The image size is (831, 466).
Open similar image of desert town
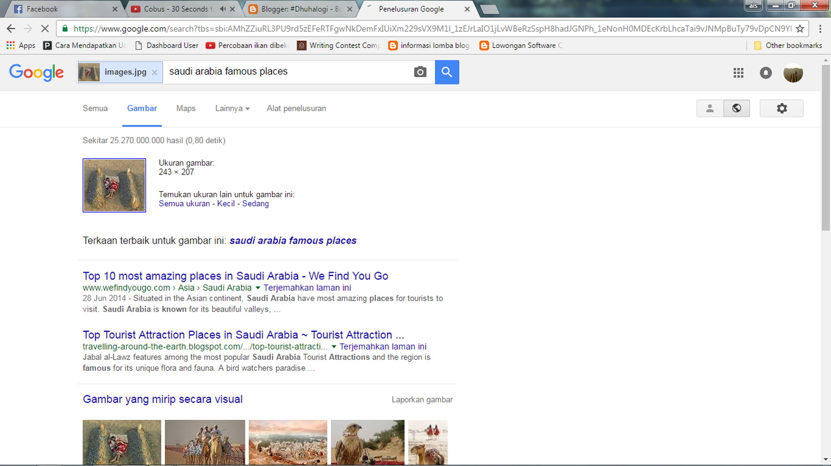tap(288, 442)
